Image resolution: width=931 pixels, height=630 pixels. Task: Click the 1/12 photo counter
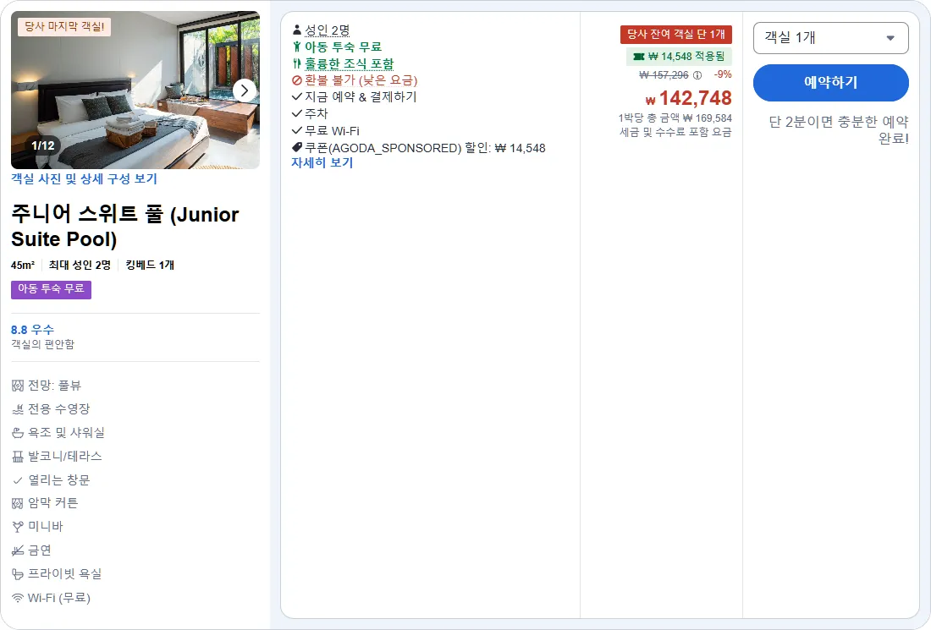pos(43,145)
